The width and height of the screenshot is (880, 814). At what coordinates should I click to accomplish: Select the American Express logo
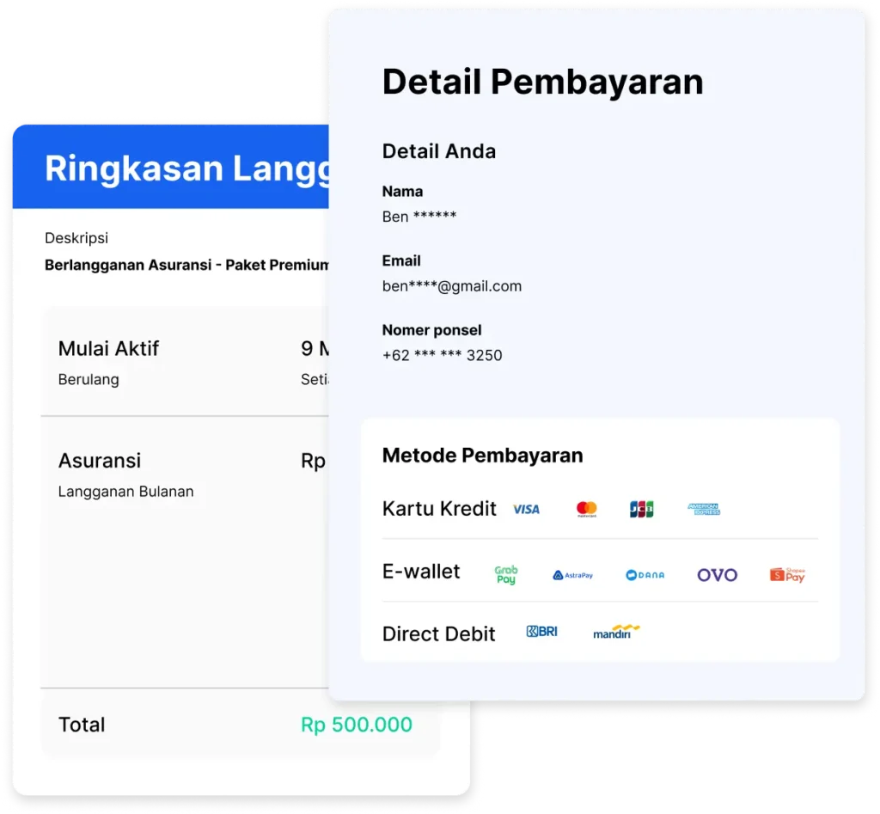704,509
